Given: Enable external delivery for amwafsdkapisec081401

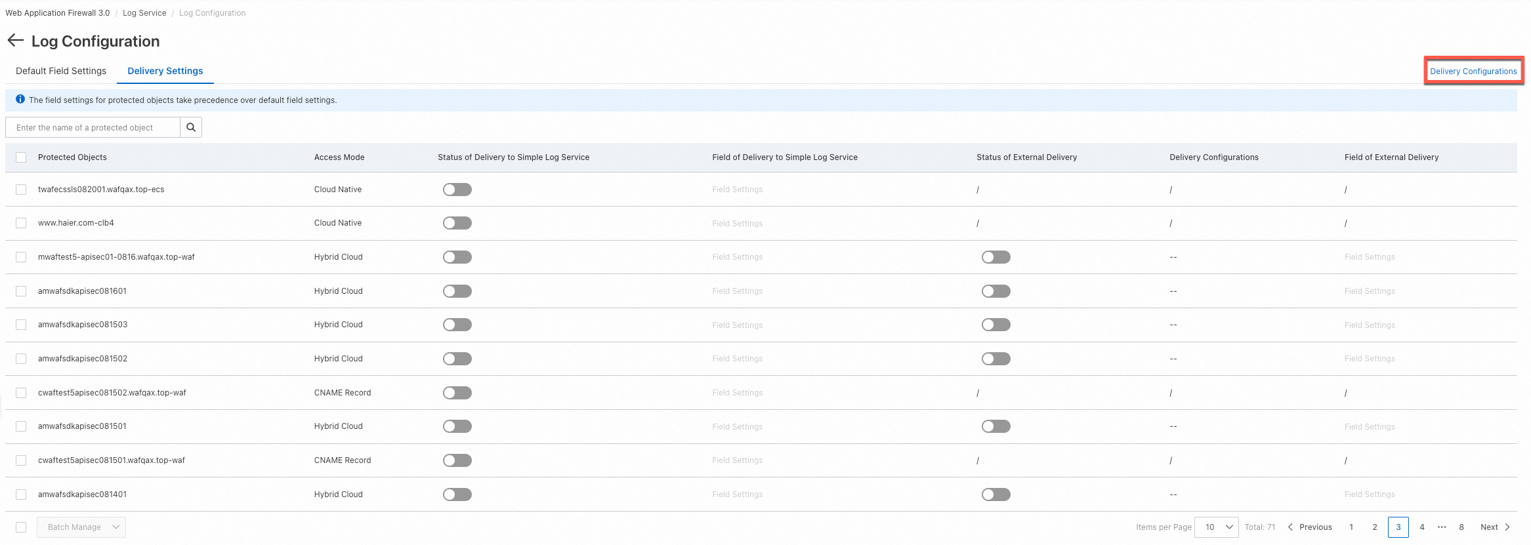Looking at the screenshot, I should click(x=996, y=495).
